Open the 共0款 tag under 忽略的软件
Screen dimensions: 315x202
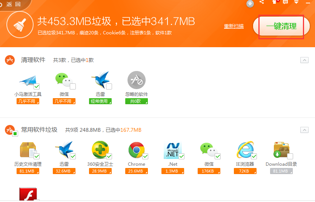coord(137,101)
